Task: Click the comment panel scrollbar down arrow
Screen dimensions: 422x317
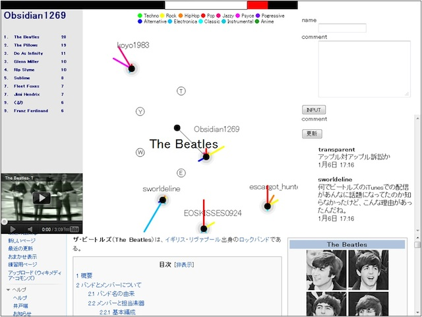Action: coord(417,231)
